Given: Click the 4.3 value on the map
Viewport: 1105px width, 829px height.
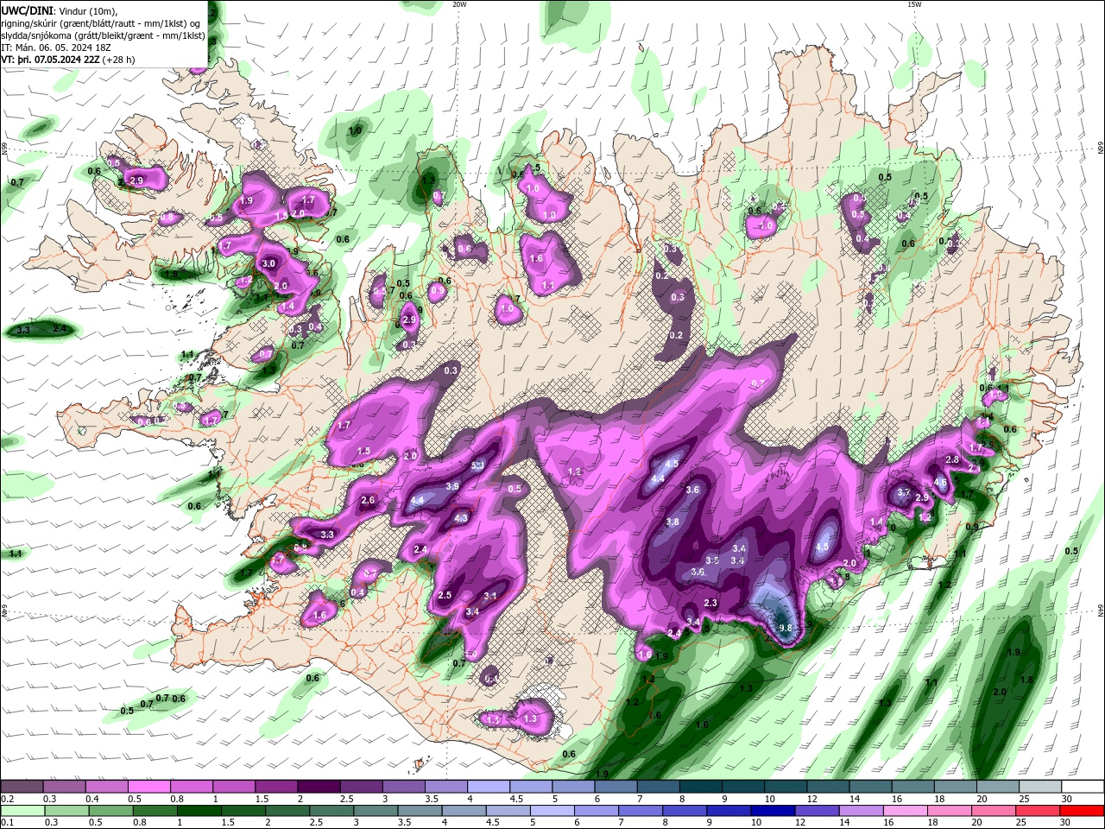Looking at the screenshot, I should pos(461,519).
